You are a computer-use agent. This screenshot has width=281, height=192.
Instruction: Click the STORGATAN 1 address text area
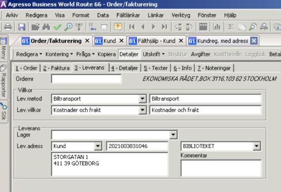tap(110, 164)
